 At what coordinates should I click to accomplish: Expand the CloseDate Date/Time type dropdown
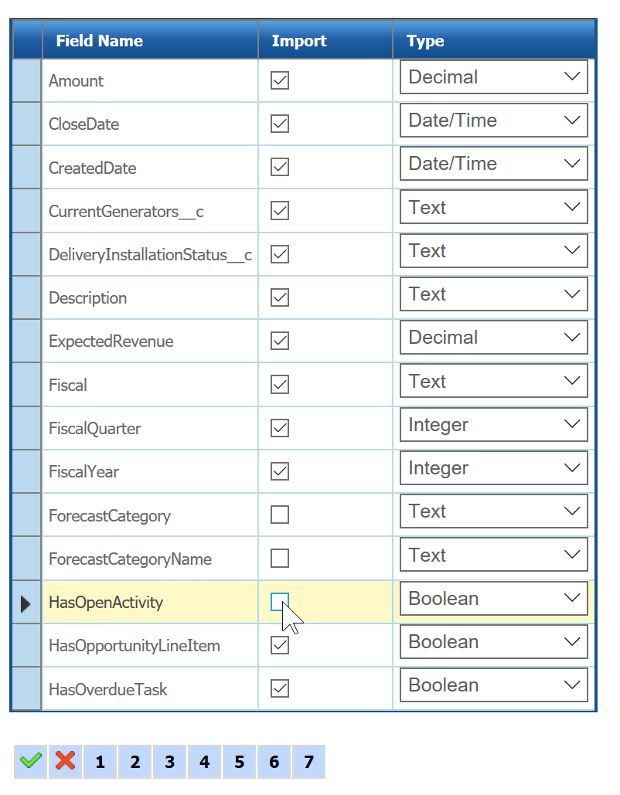point(494,121)
